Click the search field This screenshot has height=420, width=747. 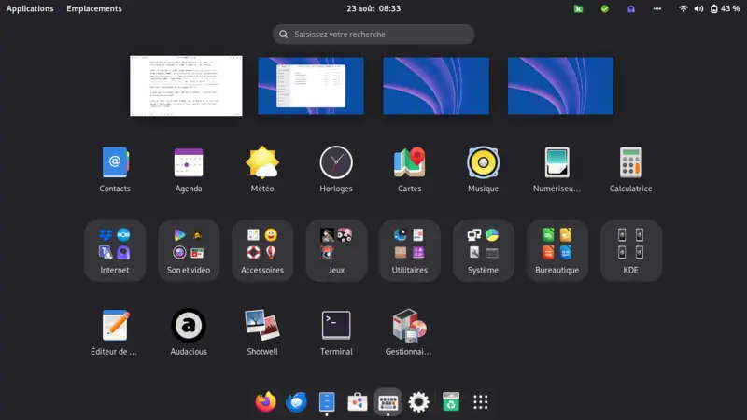coord(373,35)
